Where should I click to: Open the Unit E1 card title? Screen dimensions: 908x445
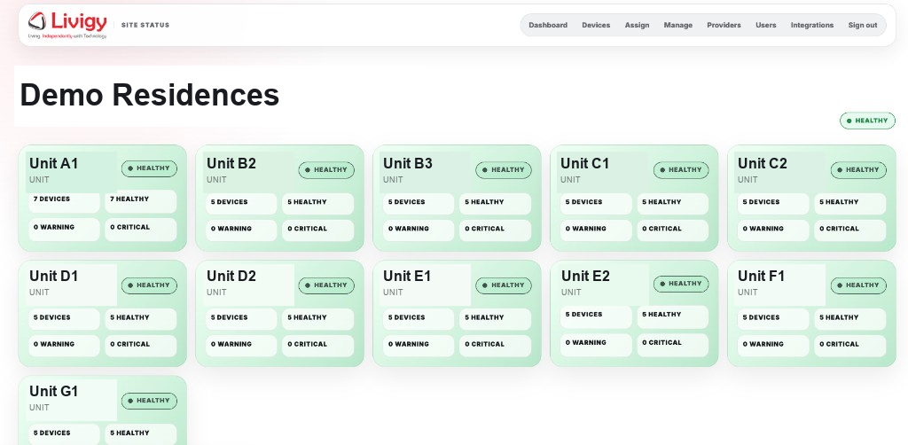click(407, 276)
